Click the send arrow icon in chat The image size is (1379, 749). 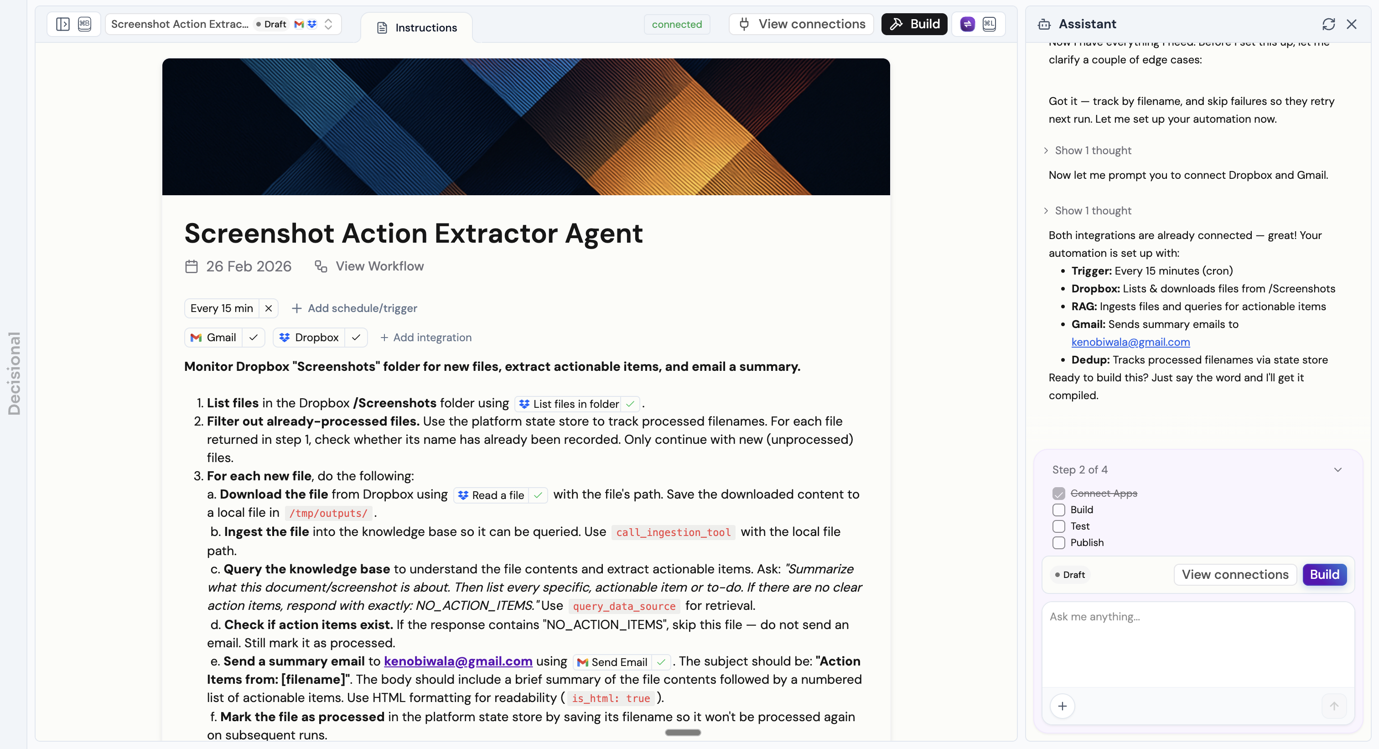1333,706
